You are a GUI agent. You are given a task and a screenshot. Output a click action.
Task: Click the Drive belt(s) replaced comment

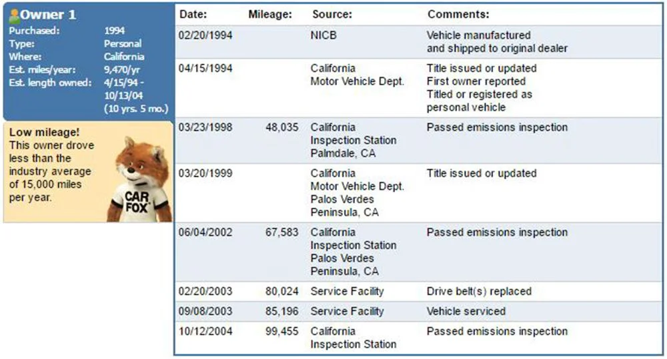click(479, 292)
